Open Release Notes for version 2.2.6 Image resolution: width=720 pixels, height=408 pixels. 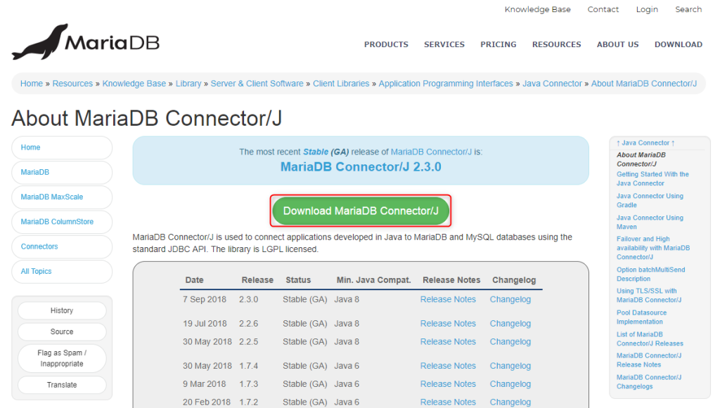(x=448, y=324)
